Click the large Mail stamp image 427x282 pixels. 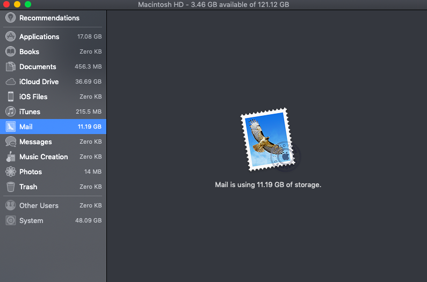tap(270, 140)
